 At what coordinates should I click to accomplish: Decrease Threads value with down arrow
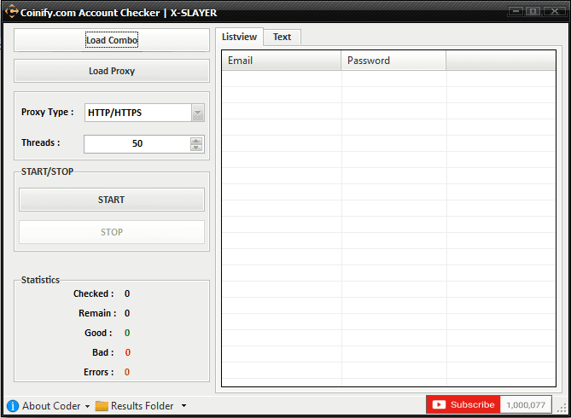[196, 148]
